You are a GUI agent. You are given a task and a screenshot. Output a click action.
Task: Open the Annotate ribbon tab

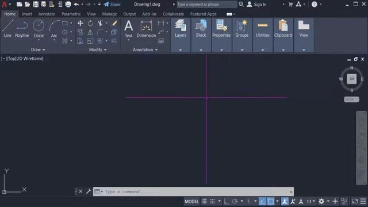47,14
